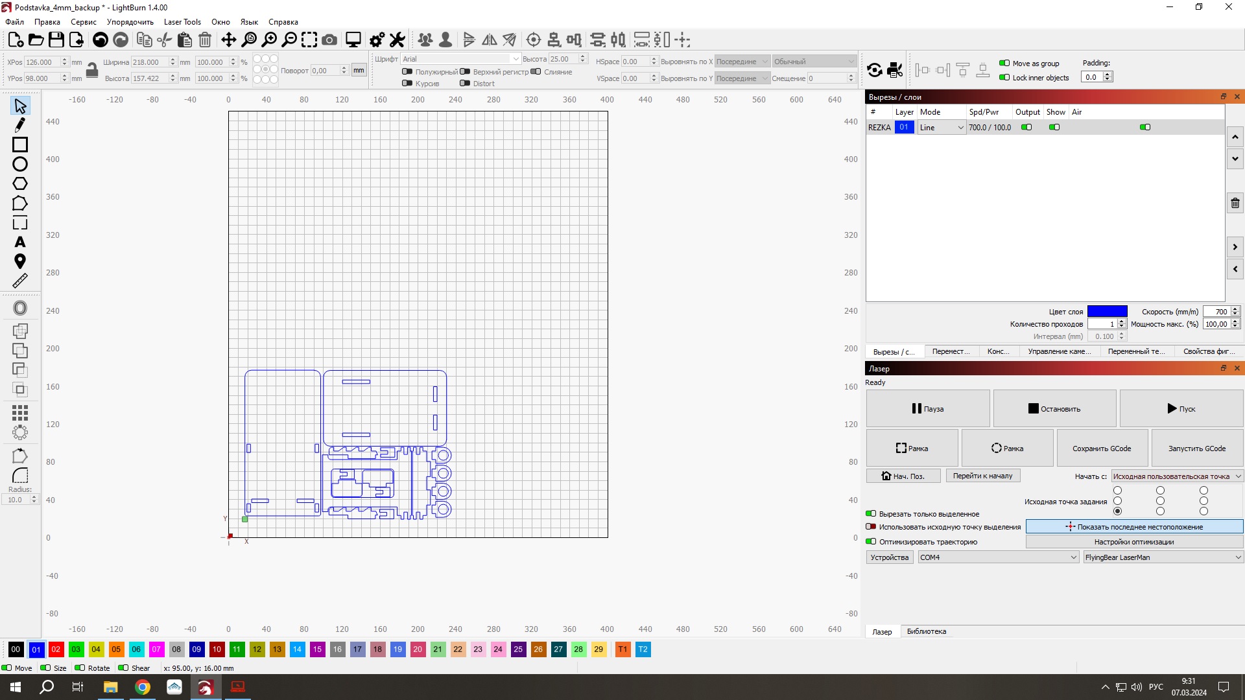
Task: Select the Position Laser marker tool
Action: (20, 261)
